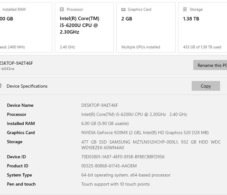
Task: Select the Device ID value string
Action: 123,157
